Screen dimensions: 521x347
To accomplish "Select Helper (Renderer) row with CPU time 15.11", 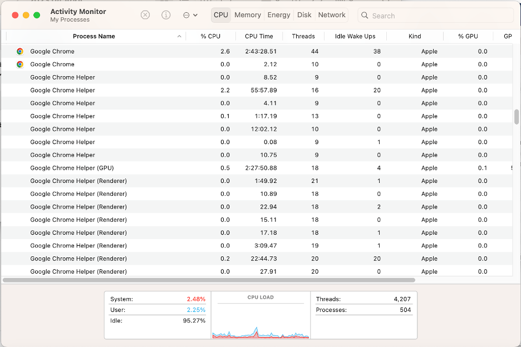I will click(257, 220).
